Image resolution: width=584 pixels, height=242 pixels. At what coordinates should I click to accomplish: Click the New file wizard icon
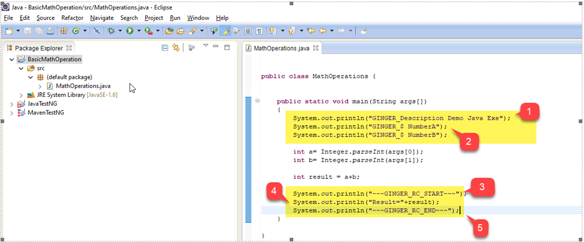coord(9,31)
